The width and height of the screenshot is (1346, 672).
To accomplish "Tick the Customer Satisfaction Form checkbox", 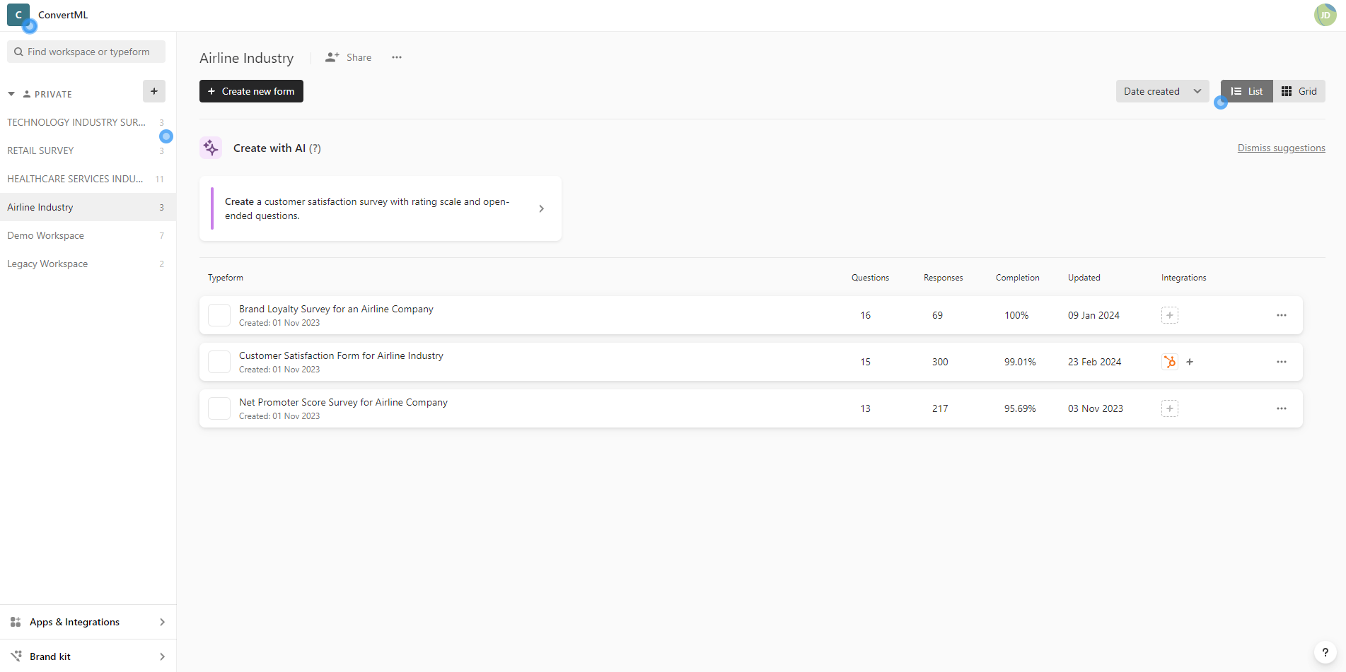I will (219, 362).
